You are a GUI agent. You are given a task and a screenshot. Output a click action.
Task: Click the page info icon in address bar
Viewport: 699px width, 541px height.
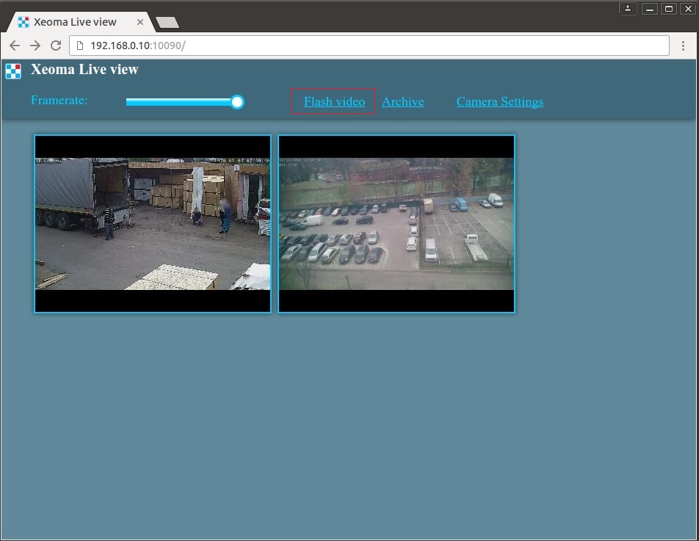click(x=80, y=46)
